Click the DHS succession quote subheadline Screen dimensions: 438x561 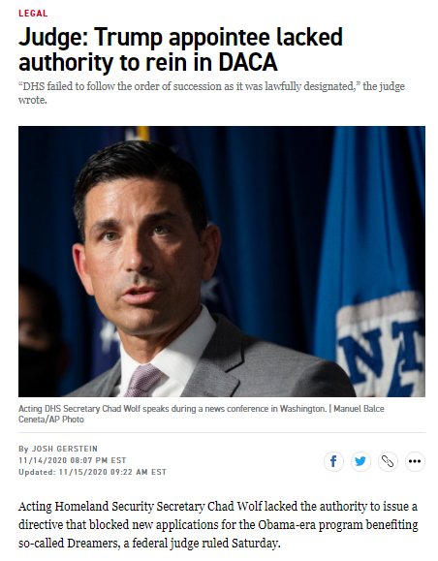click(x=211, y=93)
